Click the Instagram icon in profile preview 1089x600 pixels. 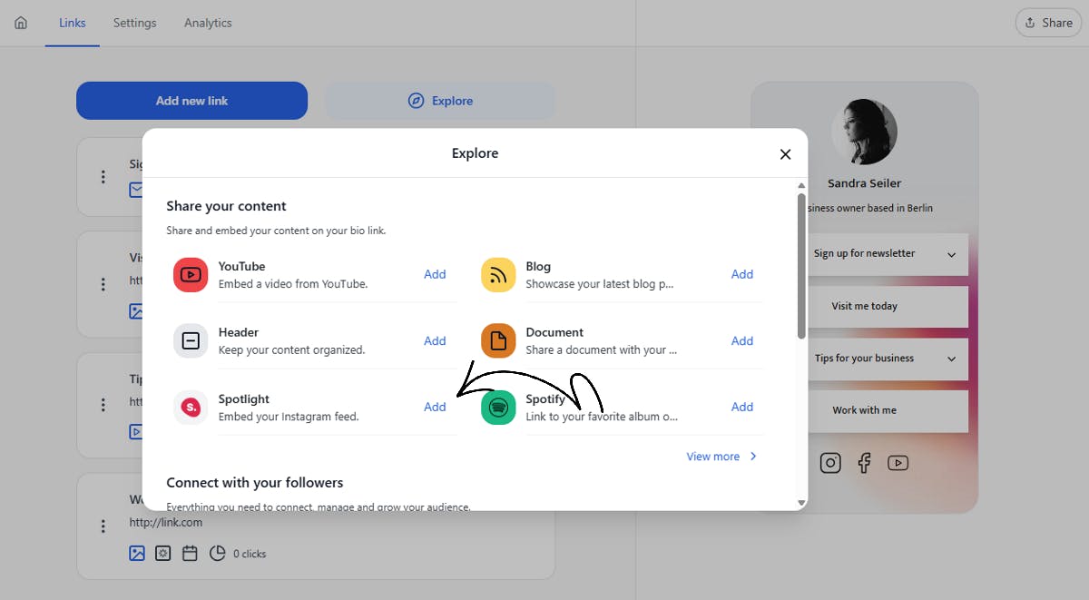click(x=830, y=463)
